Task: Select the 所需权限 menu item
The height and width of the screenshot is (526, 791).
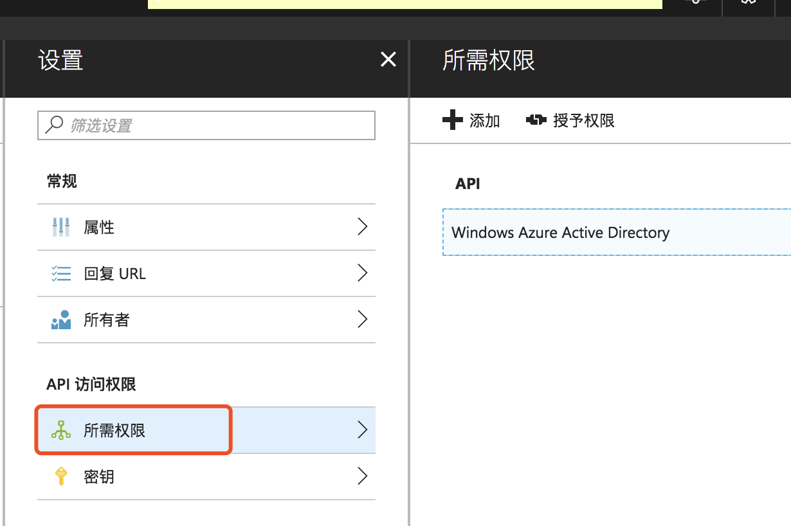Action: 206,430
